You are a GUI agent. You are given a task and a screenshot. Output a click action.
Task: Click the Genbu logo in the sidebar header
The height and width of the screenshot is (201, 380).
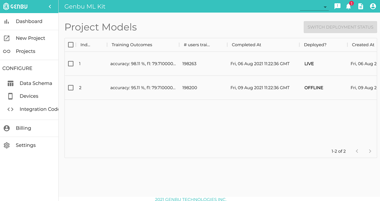pyautogui.click(x=15, y=6)
